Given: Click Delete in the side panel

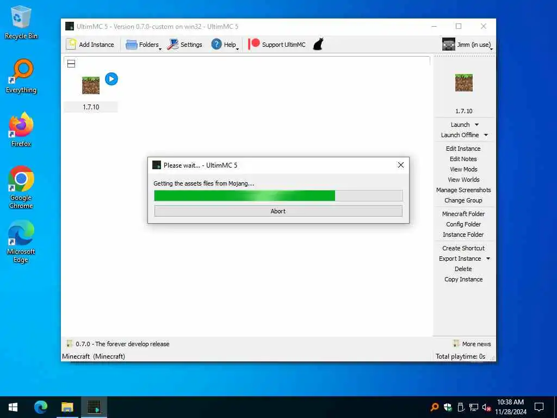Looking at the screenshot, I should pyautogui.click(x=463, y=269).
